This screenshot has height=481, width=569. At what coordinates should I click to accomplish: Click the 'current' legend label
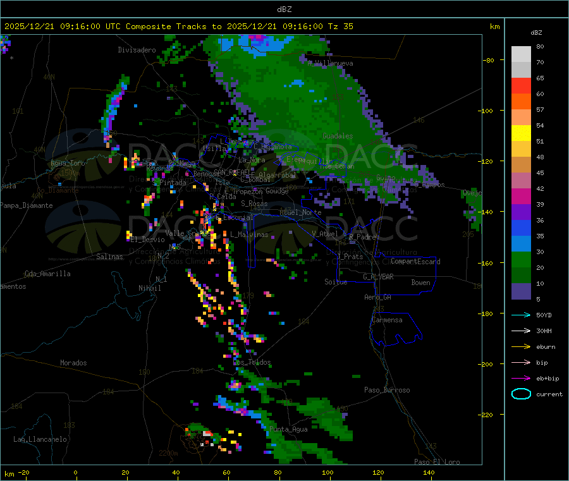(549, 394)
